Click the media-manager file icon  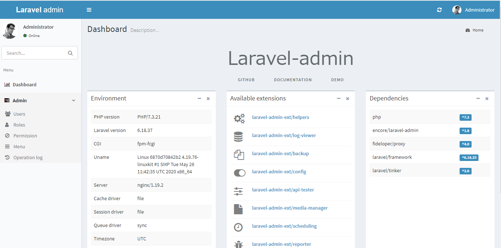pos(238,209)
